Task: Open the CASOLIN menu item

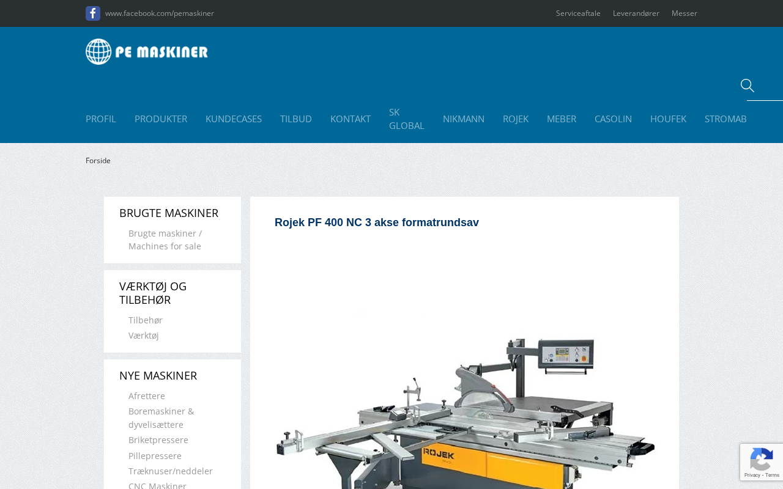Action: point(613,119)
